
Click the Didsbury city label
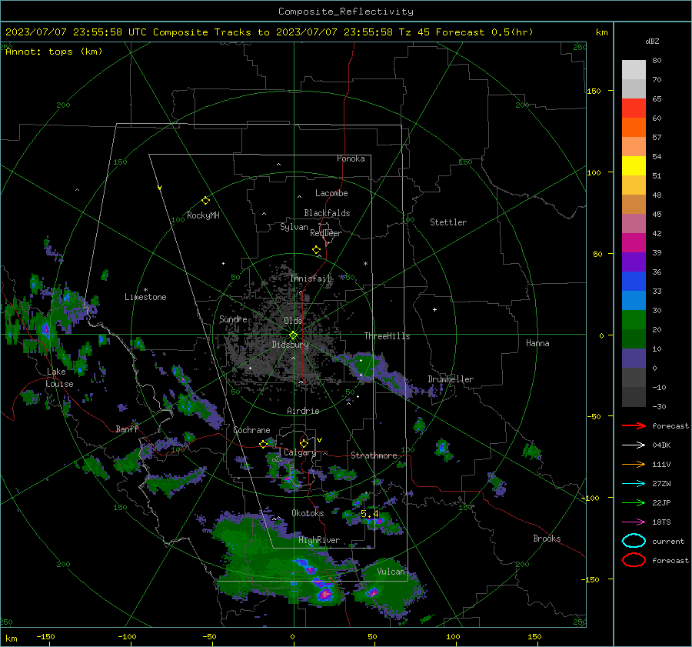pos(290,345)
